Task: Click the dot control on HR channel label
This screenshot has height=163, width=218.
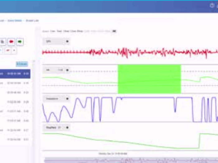Action: [67, 70]
